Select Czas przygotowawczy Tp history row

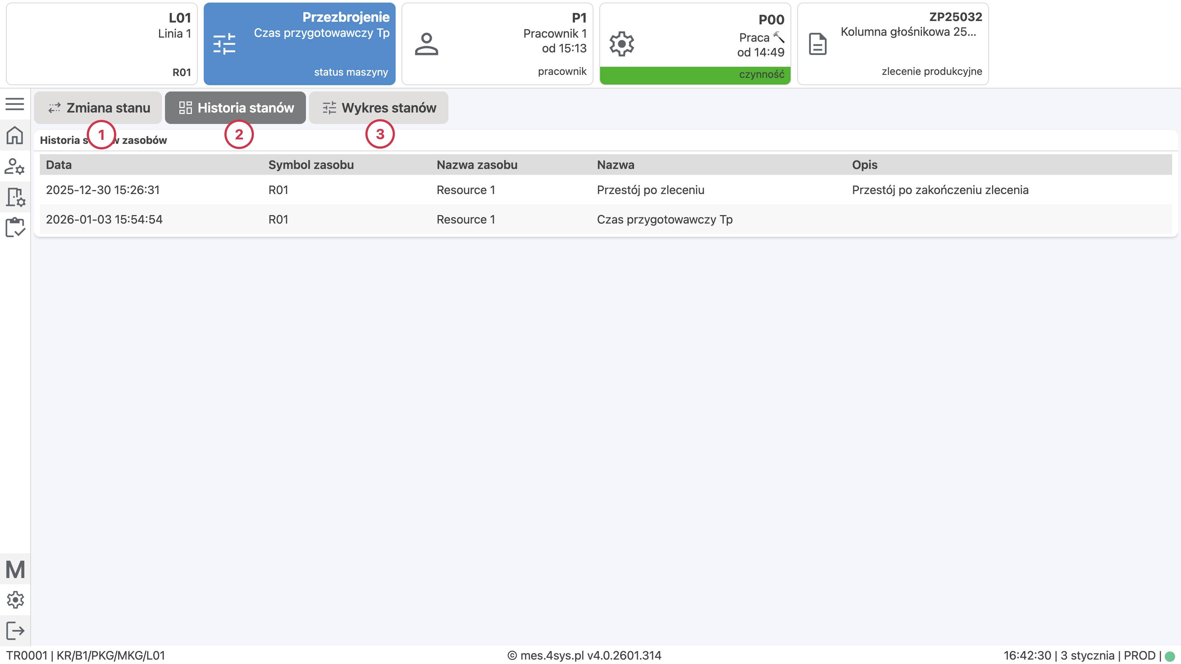[664, 219]
